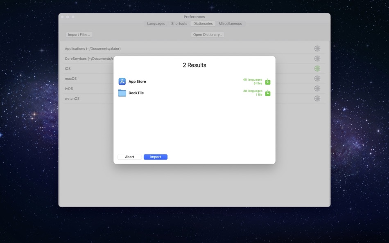Click the Import button in the dialog
This screenshot has height=243, width=389.
click(x=156, y=157)
